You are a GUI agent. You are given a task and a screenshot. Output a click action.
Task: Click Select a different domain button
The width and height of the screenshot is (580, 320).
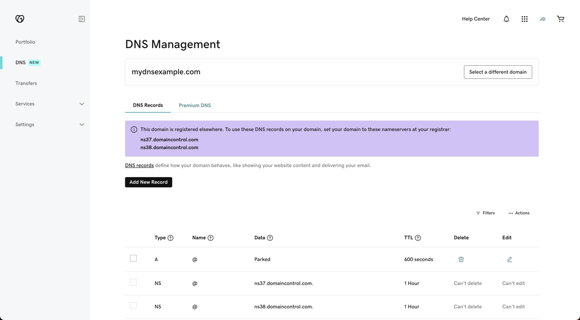pos(498,72)
